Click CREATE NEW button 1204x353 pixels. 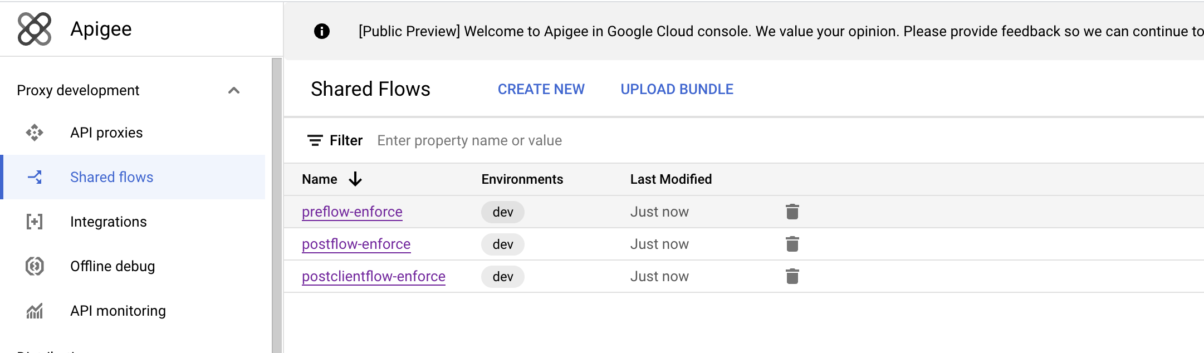(541, 89)
